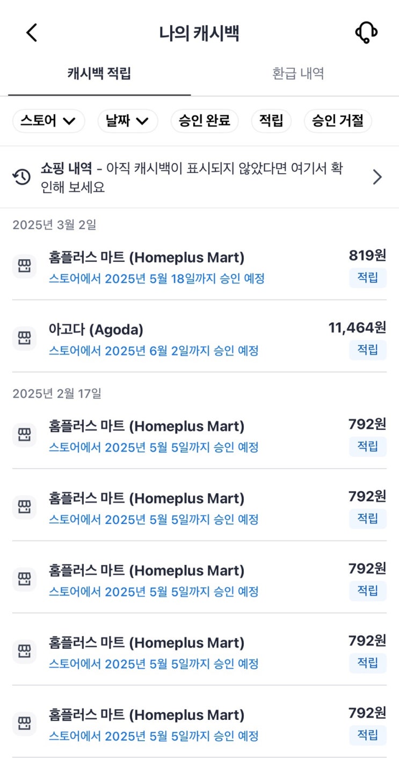Open the 스토어 filter dropdown
399x758 pixels.
click(48, 121)
